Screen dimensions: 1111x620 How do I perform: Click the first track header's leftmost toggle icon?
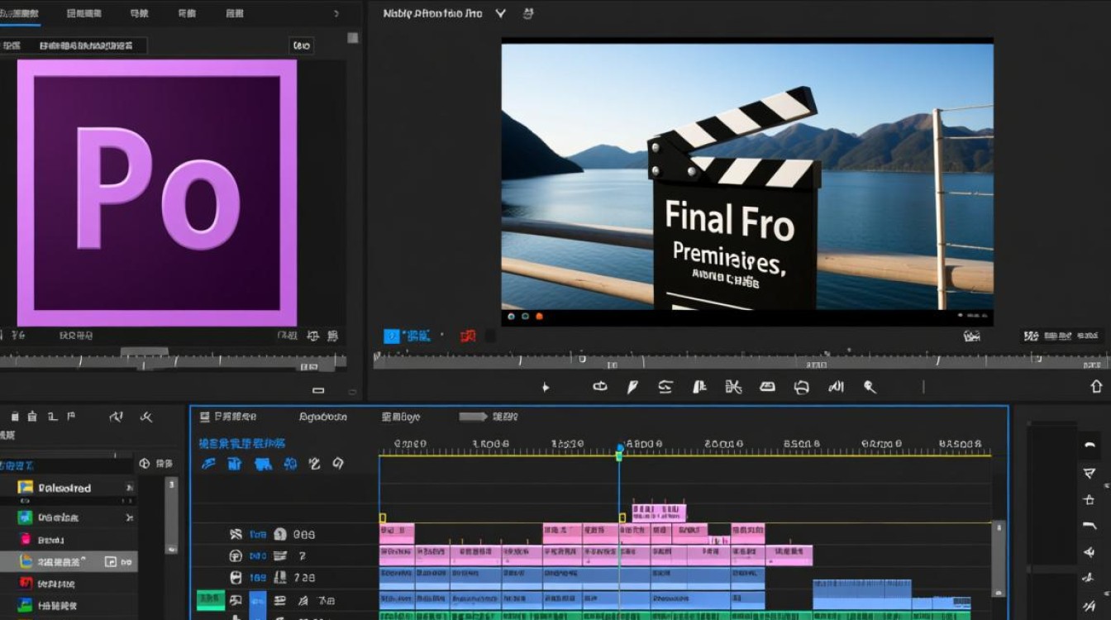pyautogui.click(x=236, y=534)
